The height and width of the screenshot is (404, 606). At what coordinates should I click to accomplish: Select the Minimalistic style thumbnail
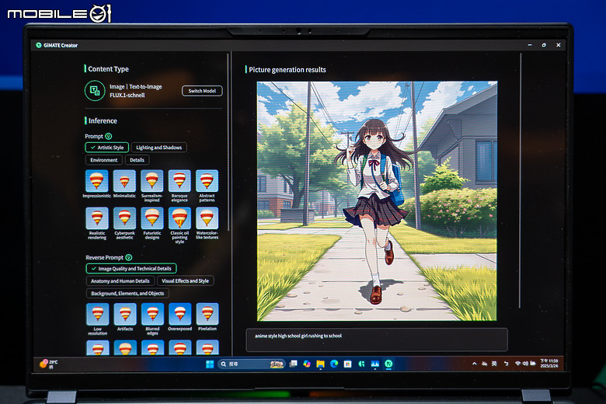tap(124, 181)
